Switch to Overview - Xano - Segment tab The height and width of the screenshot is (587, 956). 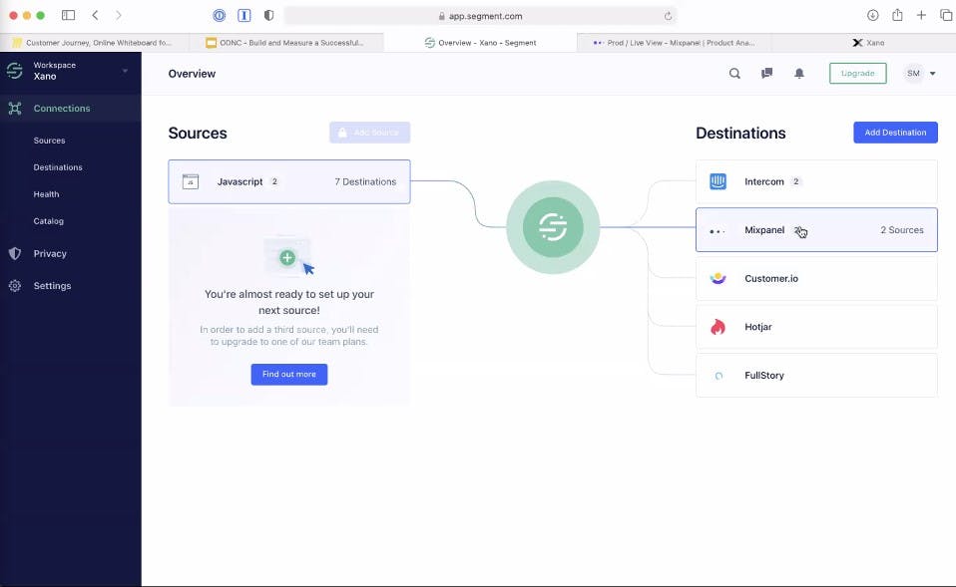[480, 43]
